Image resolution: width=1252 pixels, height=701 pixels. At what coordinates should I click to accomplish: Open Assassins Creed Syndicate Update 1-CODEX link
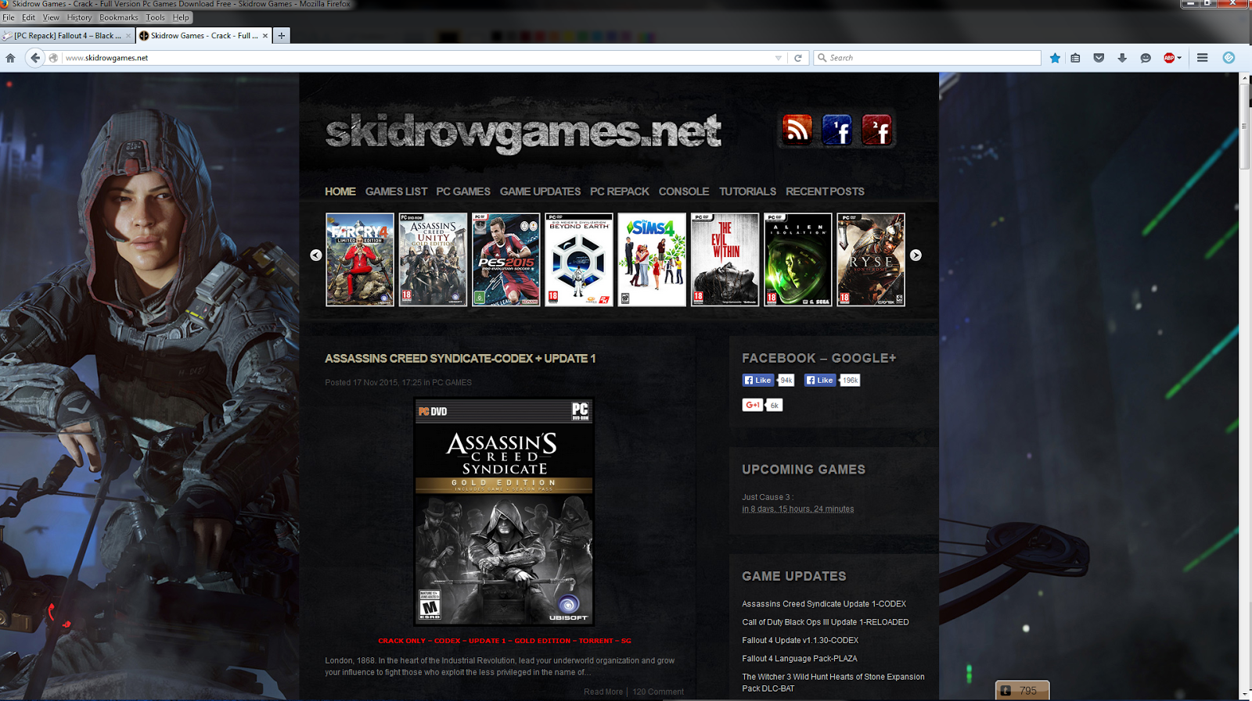[x=824, y=604]
